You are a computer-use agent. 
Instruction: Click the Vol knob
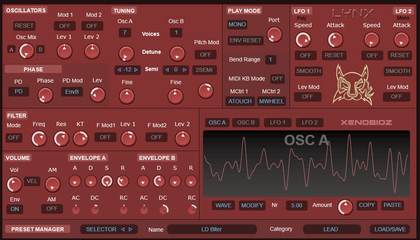coord(14,185)
